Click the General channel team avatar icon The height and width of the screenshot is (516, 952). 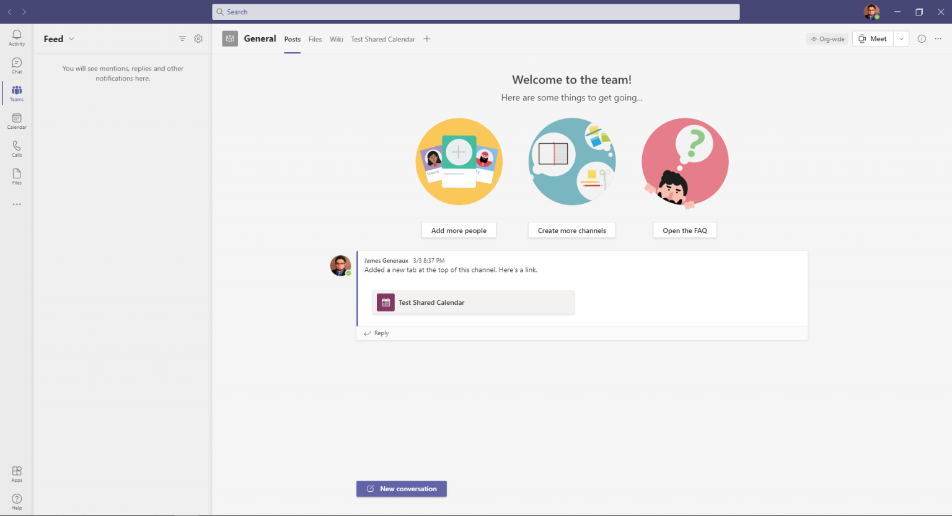[230, 38]
